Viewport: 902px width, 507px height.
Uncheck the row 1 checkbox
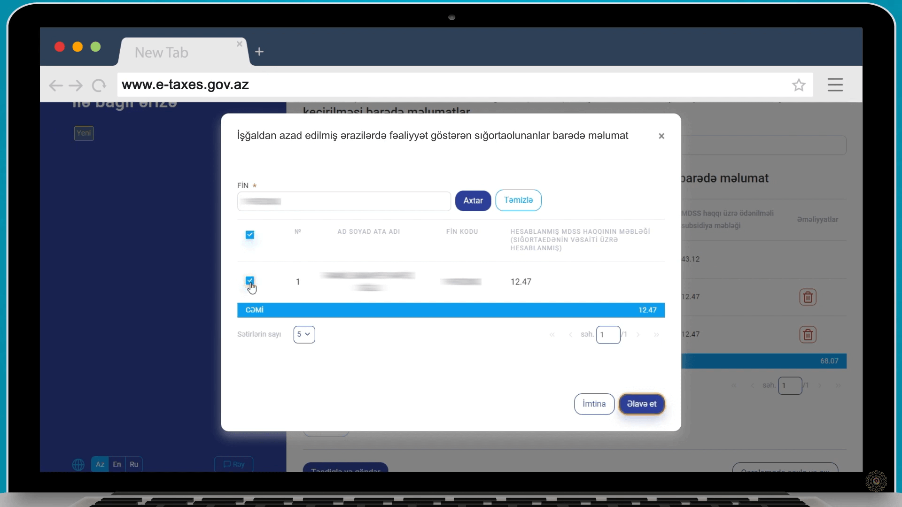(x=250, y=281)
